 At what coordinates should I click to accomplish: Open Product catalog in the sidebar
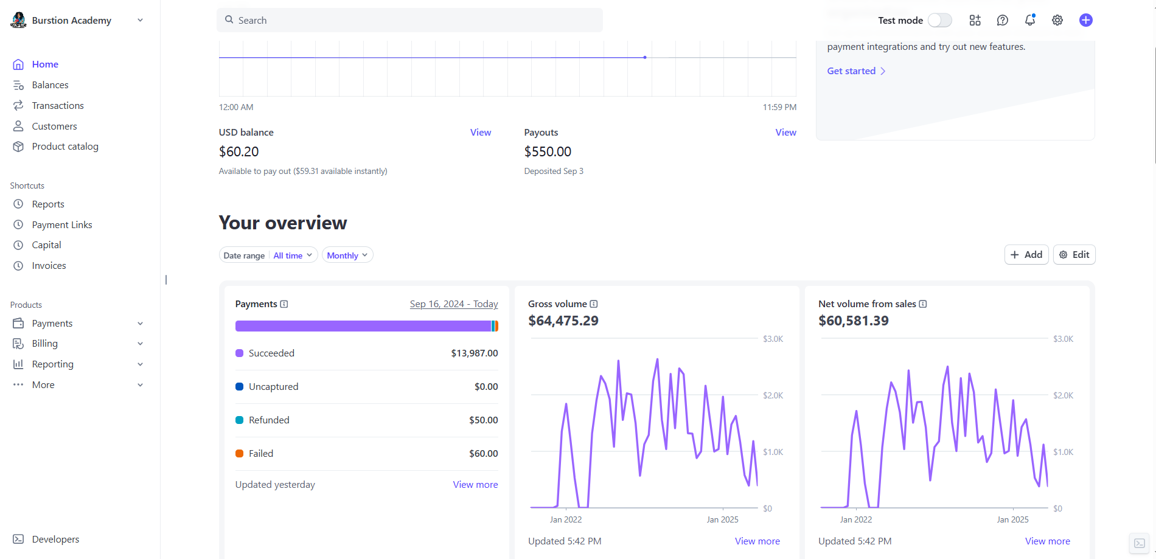[65, 147]
